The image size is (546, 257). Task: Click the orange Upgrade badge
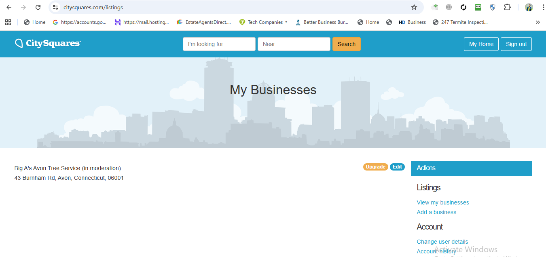[x=376, y=167]
